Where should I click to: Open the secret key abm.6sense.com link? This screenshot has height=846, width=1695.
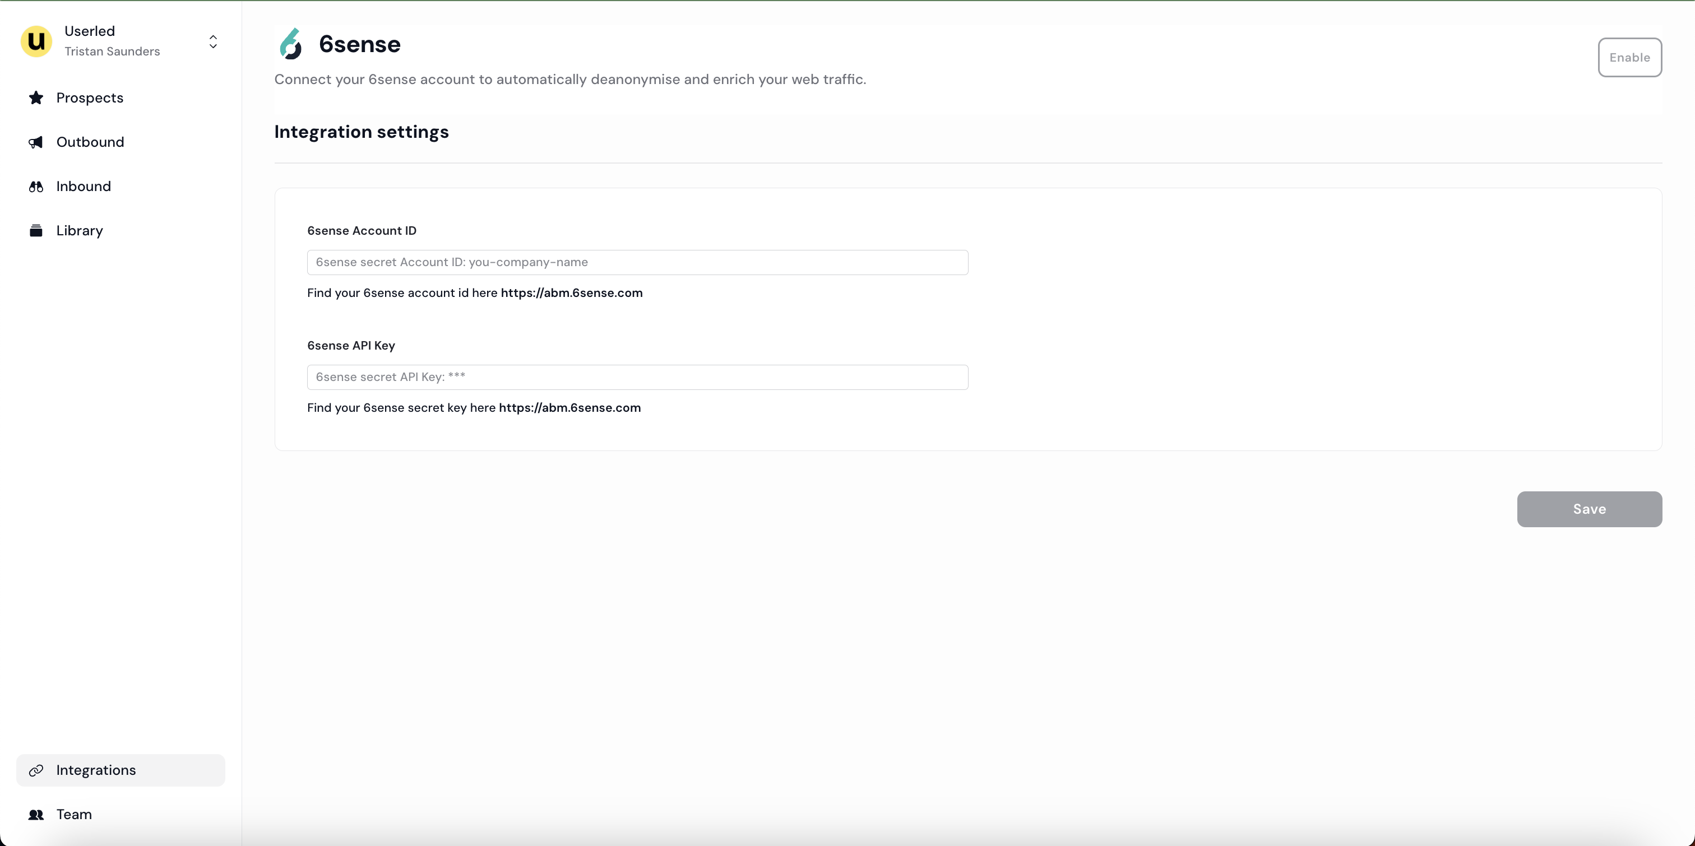569,408
